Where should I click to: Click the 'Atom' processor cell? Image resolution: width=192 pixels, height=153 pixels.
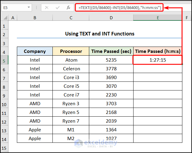pyautogui.click(x=71, y=60)
